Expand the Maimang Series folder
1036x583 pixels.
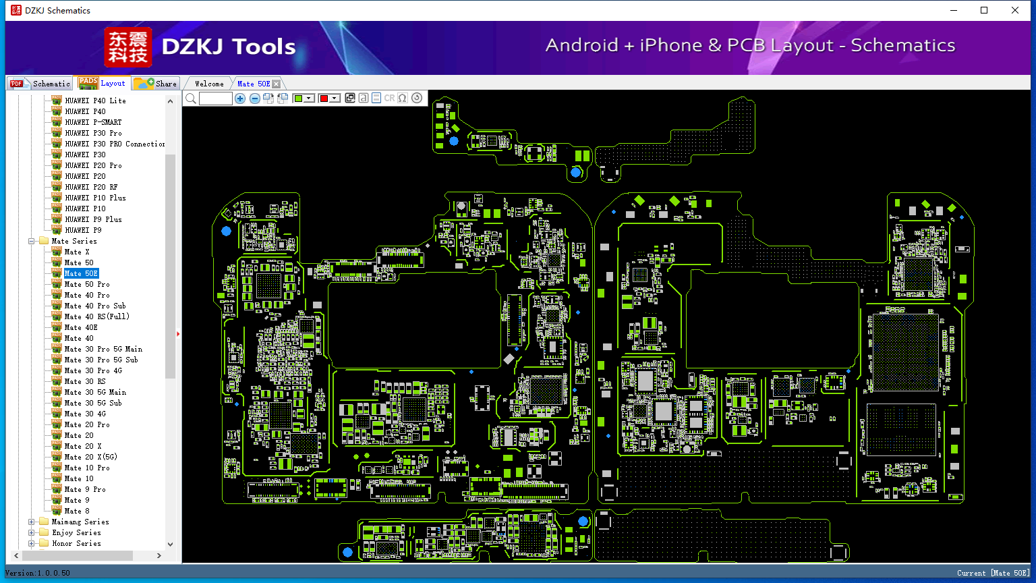32,522
